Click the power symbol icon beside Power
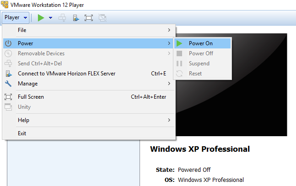This screenshot has width=296, height=186. [8, 43]
